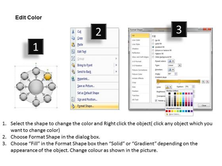The width and height of the screenshot is (222, 166).
Task: Click the add gradient stop icon
Action: tap(203, 82)
